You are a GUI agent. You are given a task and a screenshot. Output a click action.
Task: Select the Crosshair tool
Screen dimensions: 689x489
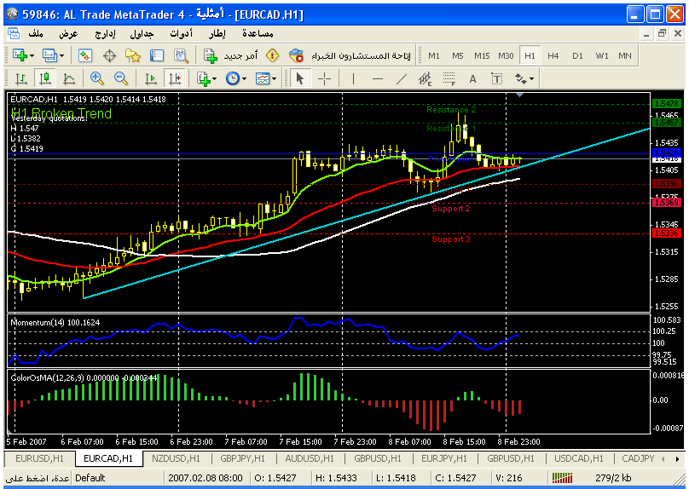[x=325, y=78]
